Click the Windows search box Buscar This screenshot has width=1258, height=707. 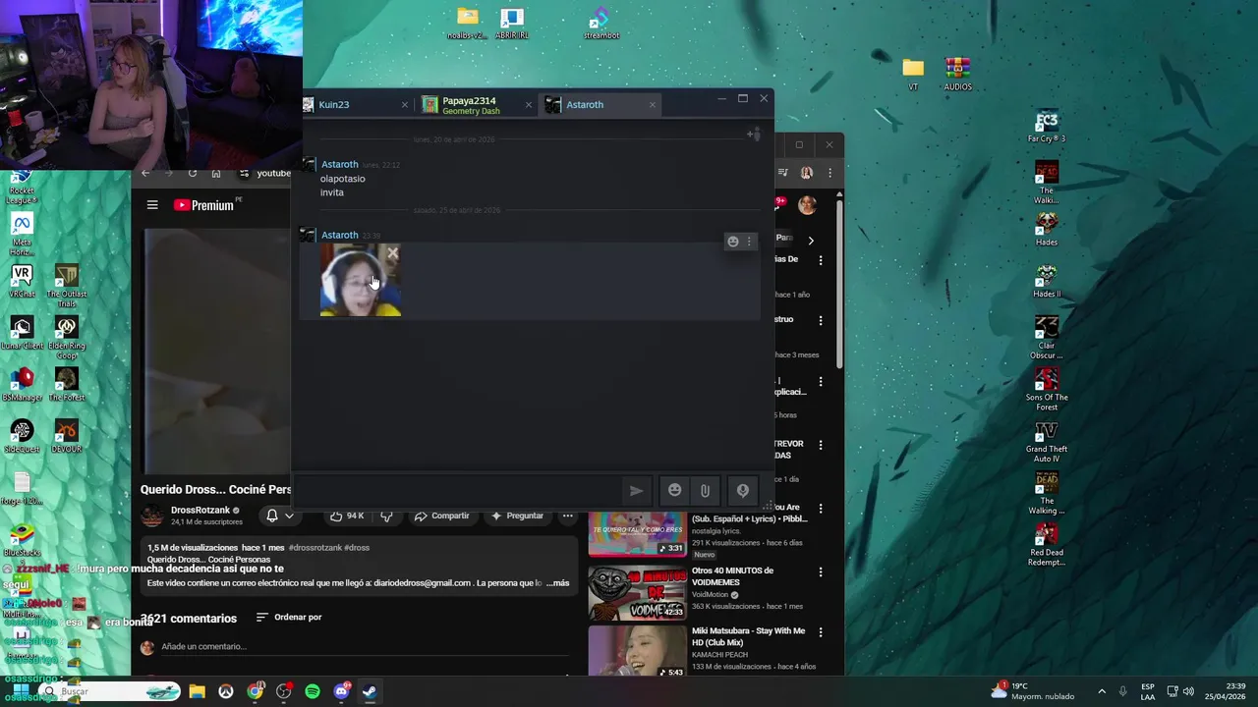pyautogui.click(x=108, y=691)
